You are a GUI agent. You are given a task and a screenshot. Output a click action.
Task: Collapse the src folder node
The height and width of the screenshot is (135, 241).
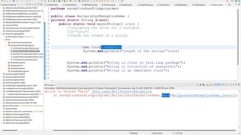[x=4, y=40]
